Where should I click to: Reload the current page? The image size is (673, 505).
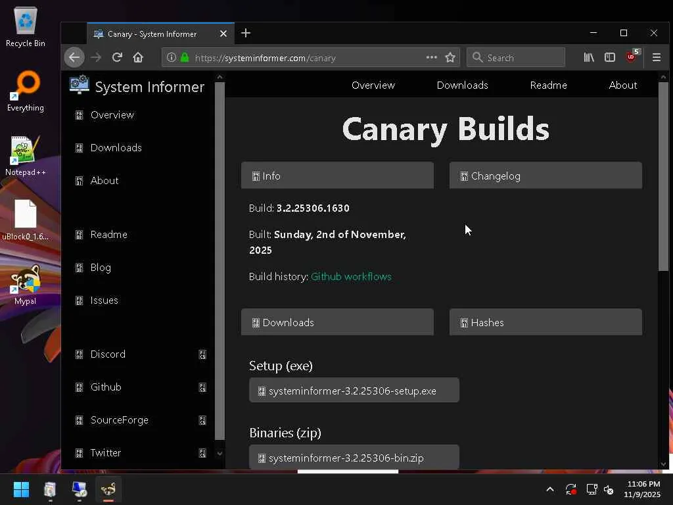coord(117,57)
